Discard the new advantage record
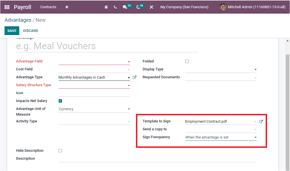 (x=30, y=31)
